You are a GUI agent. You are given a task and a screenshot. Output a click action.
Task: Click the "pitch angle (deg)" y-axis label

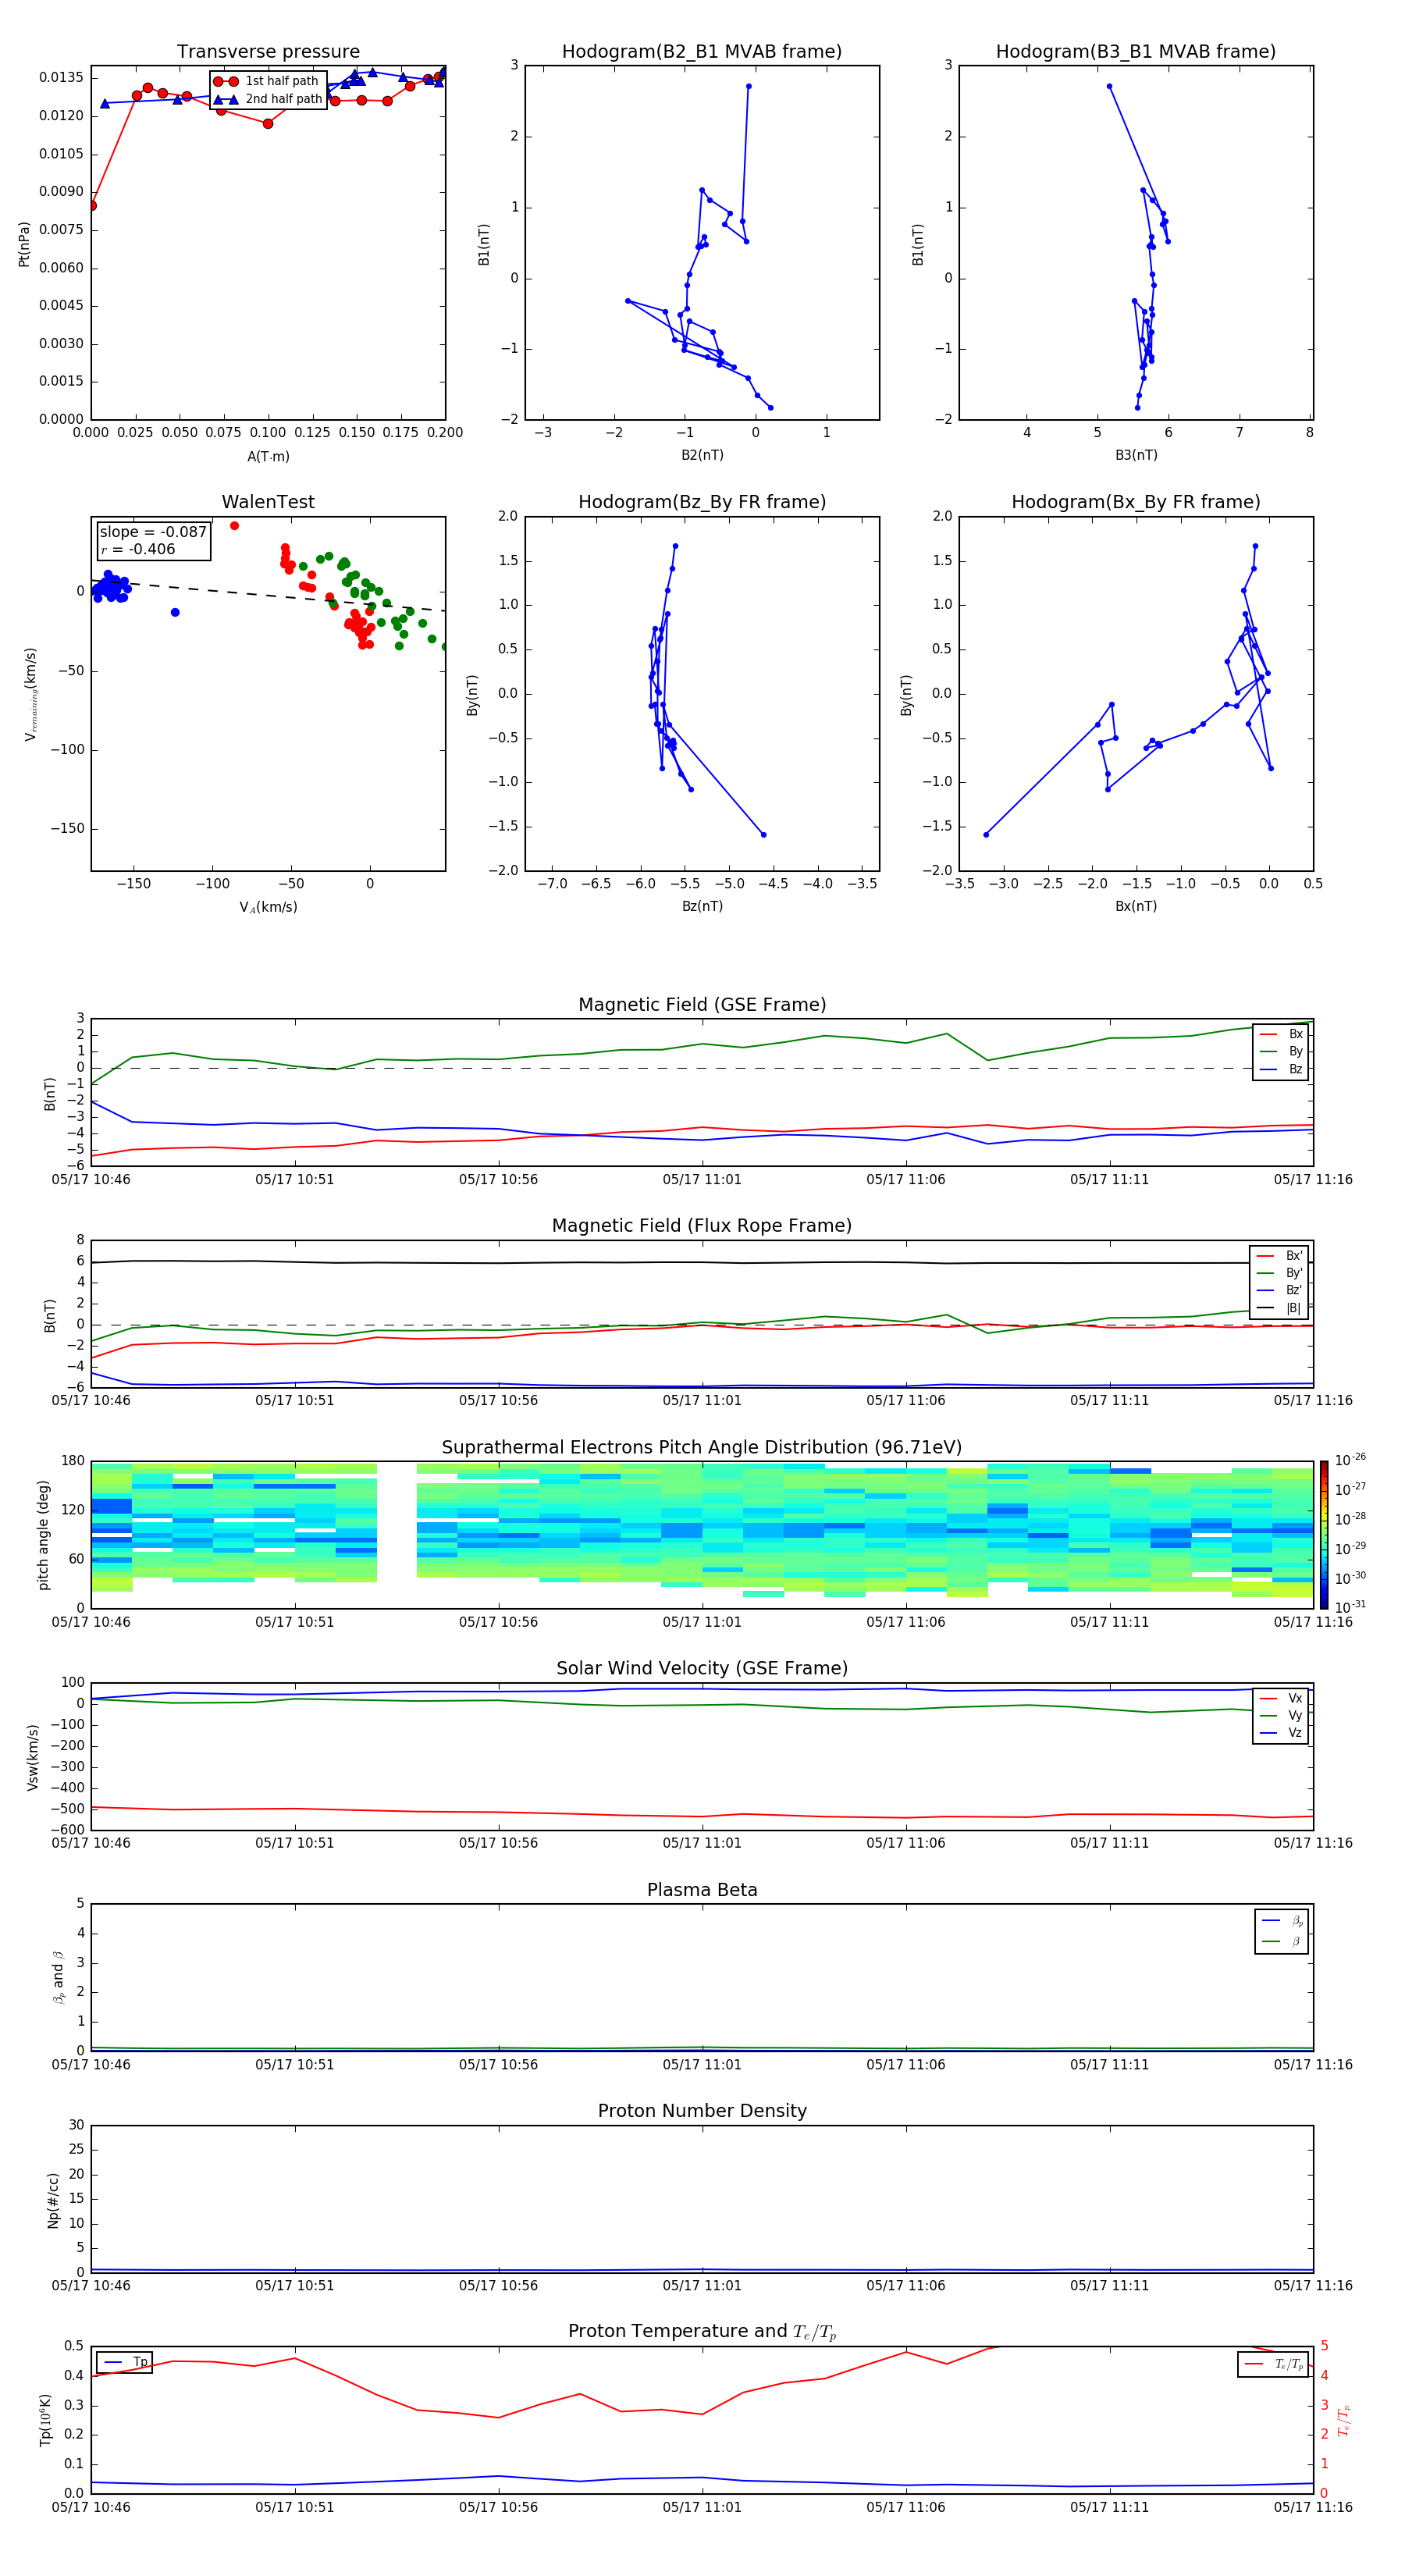[43, 1535]
